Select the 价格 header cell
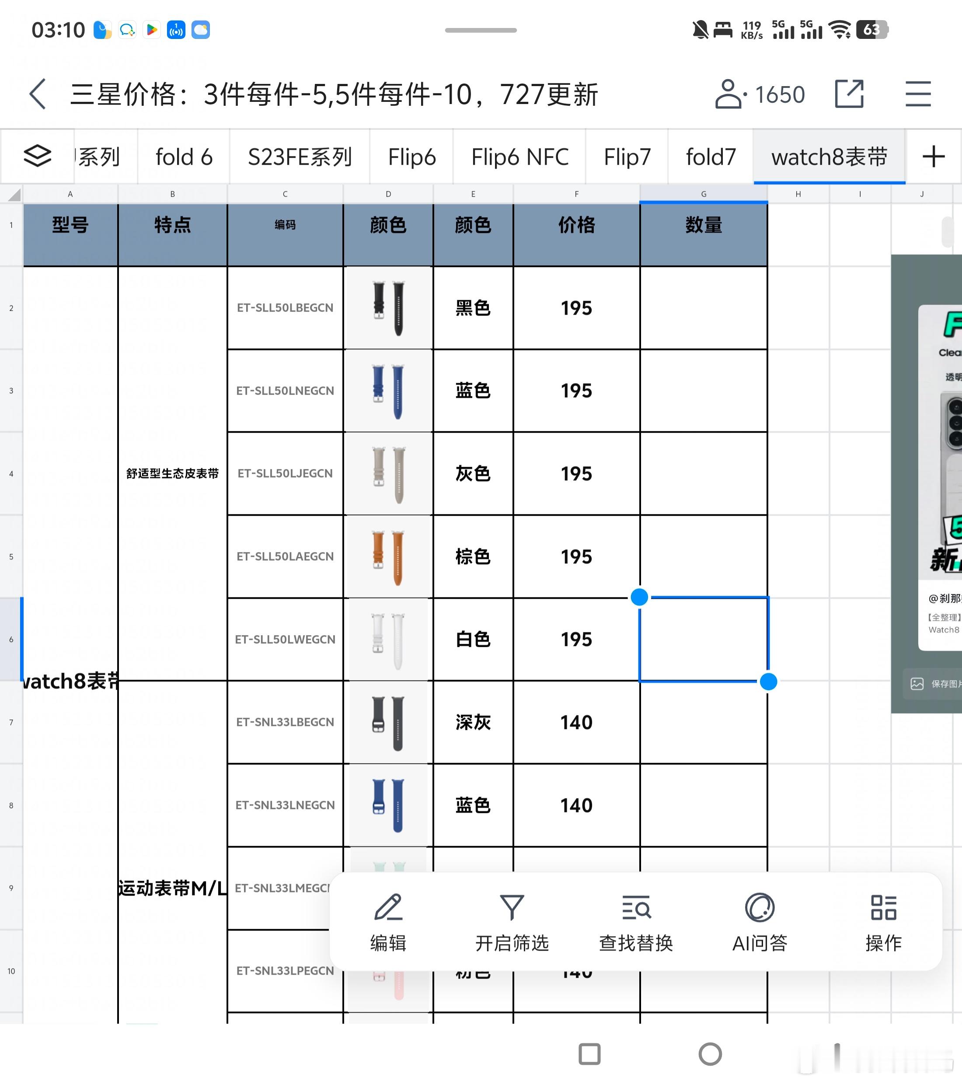 576,234
